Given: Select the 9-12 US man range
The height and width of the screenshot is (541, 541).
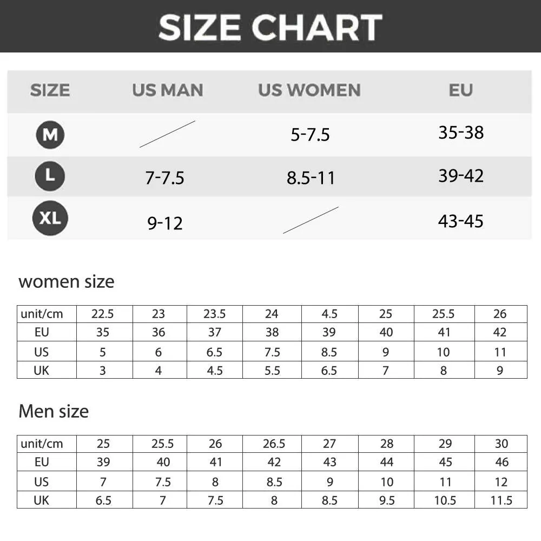Looking at the screenshot, I should tap(165, 223).
